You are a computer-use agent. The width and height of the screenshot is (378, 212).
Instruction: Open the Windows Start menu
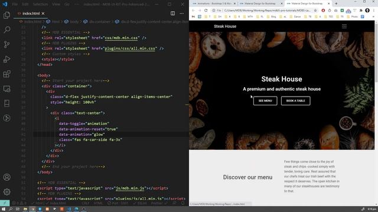pos(4,209)
